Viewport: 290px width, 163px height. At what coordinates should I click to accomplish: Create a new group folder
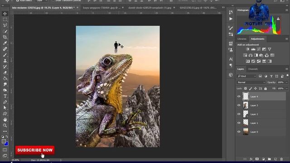[269, 159]
